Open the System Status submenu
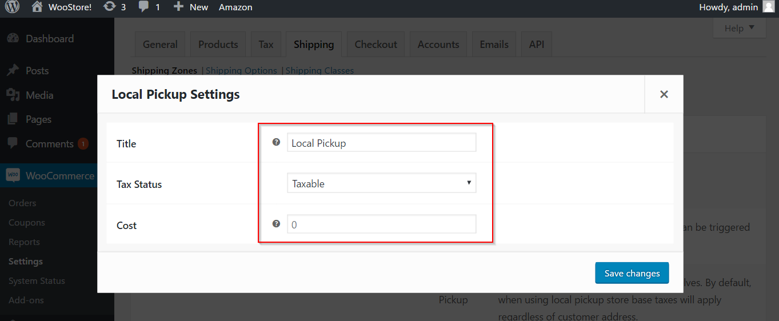Image resolution: width=779 pixels, height=321 pixels. point(37,281)
